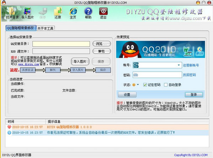This screenshot has width=213, height=158.
Task: Click the 保存 flow step box
Action: click(103, 70)
